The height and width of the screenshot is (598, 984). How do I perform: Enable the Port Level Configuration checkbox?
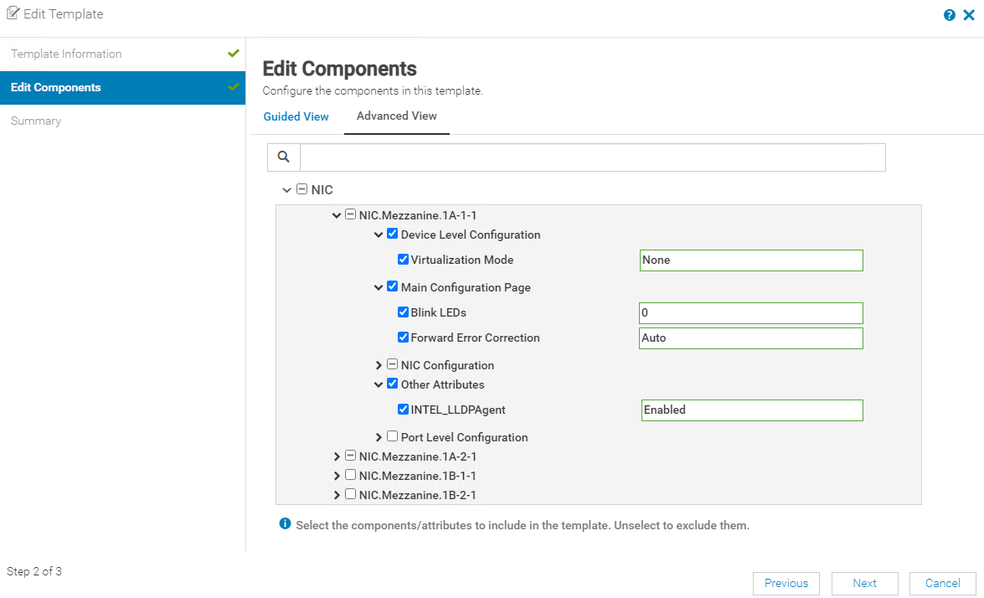click(x=392, y=436)
